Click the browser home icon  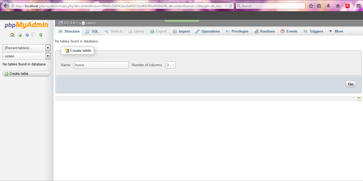pos(338,6)
